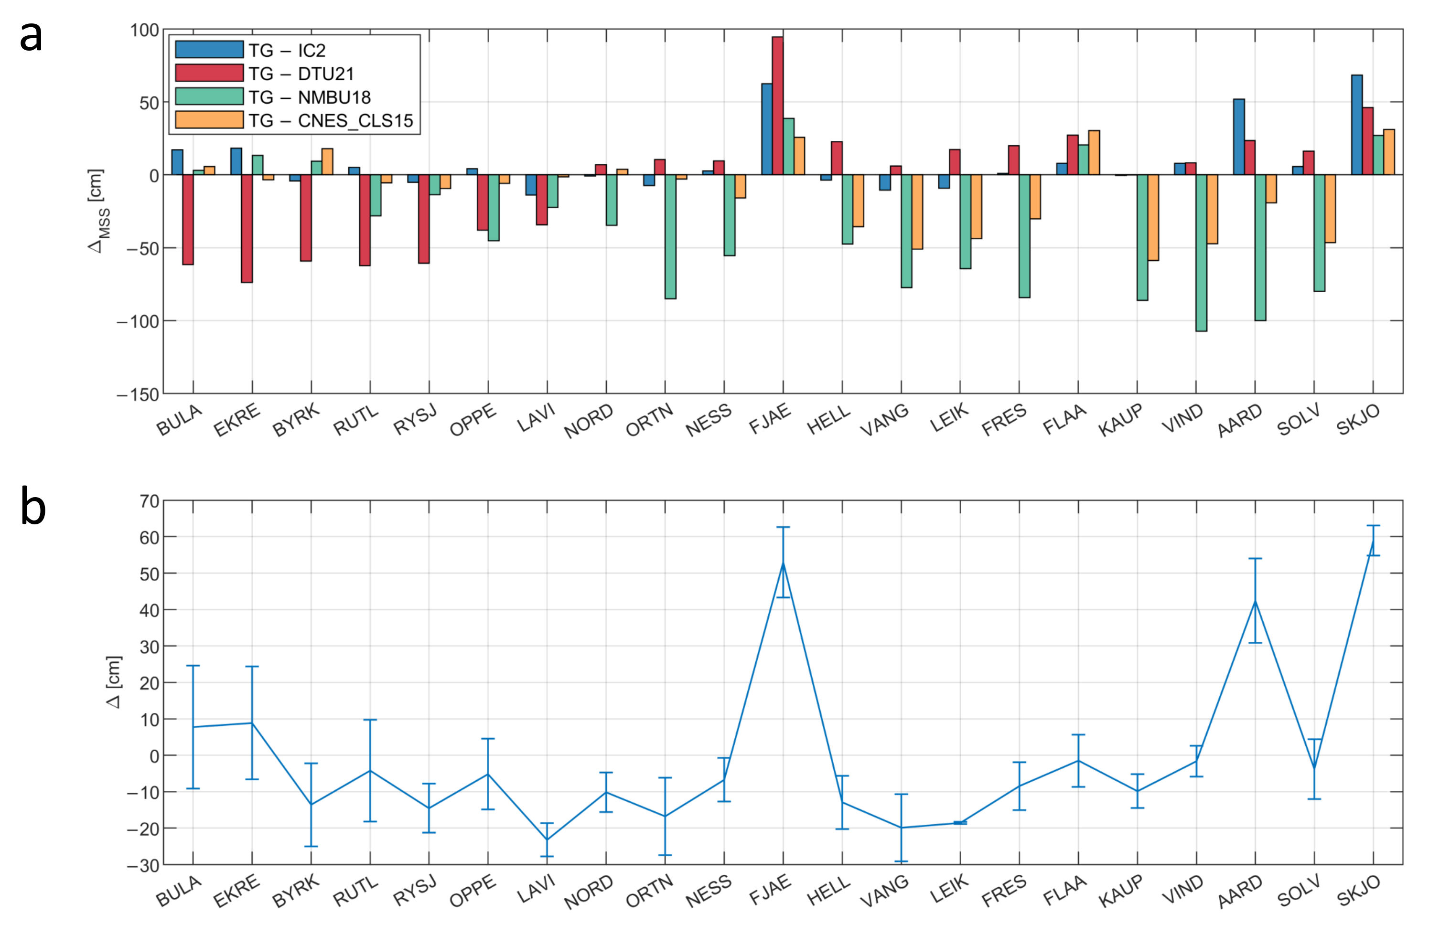Click the FJAE peak point in panel b

click(783, 563)
